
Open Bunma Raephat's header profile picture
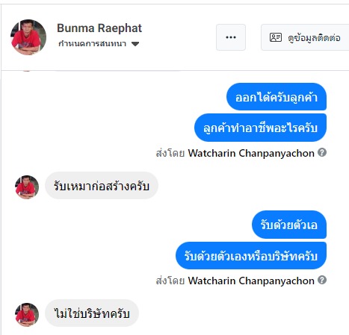point(28,37)
